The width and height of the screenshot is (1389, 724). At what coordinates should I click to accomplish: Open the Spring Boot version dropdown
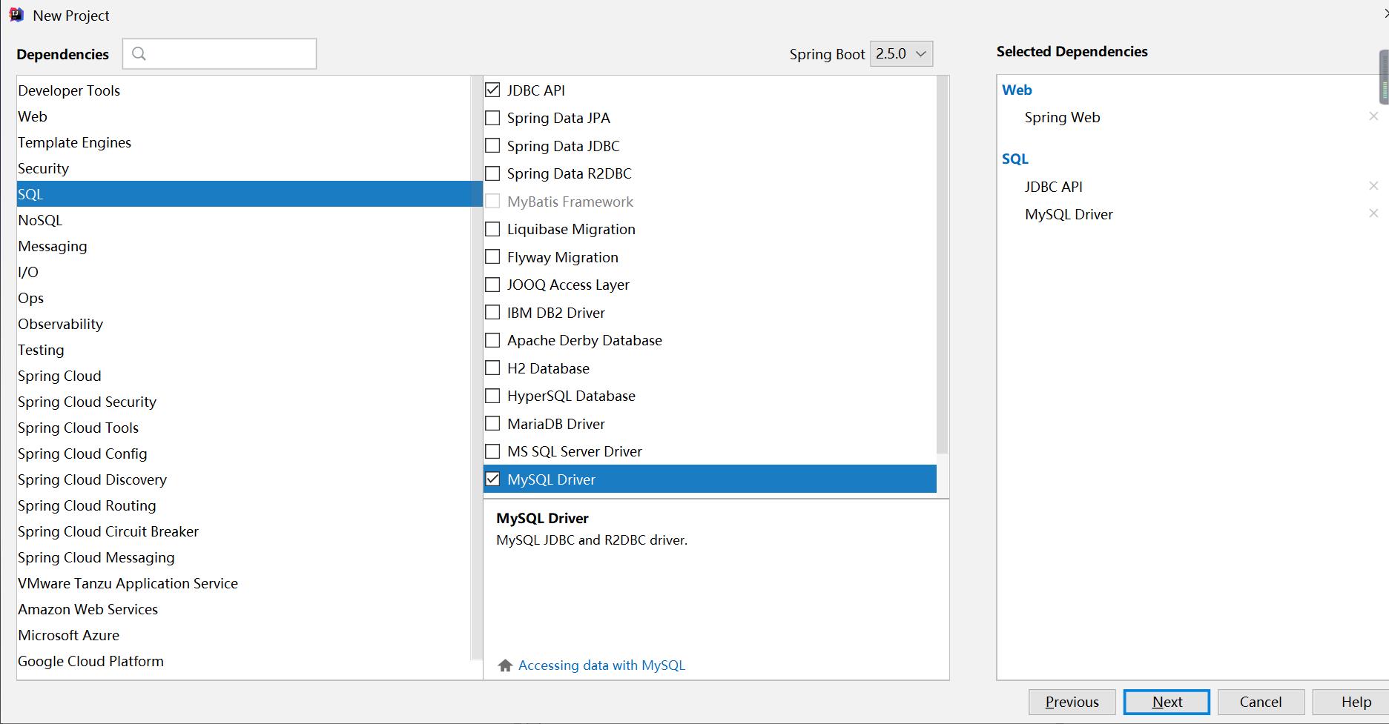[901, 53]
